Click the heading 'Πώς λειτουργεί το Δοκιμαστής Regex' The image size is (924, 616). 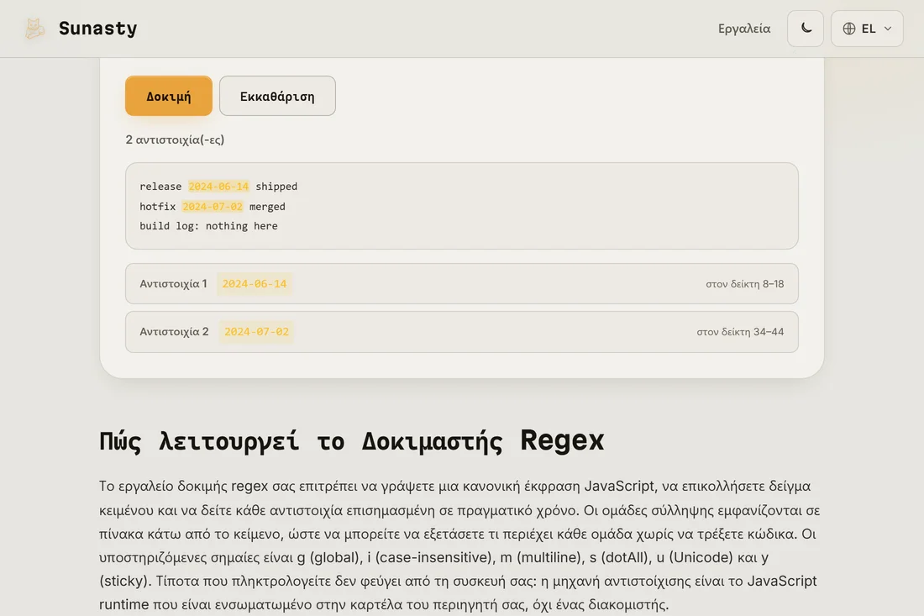[x=352, y=441]
